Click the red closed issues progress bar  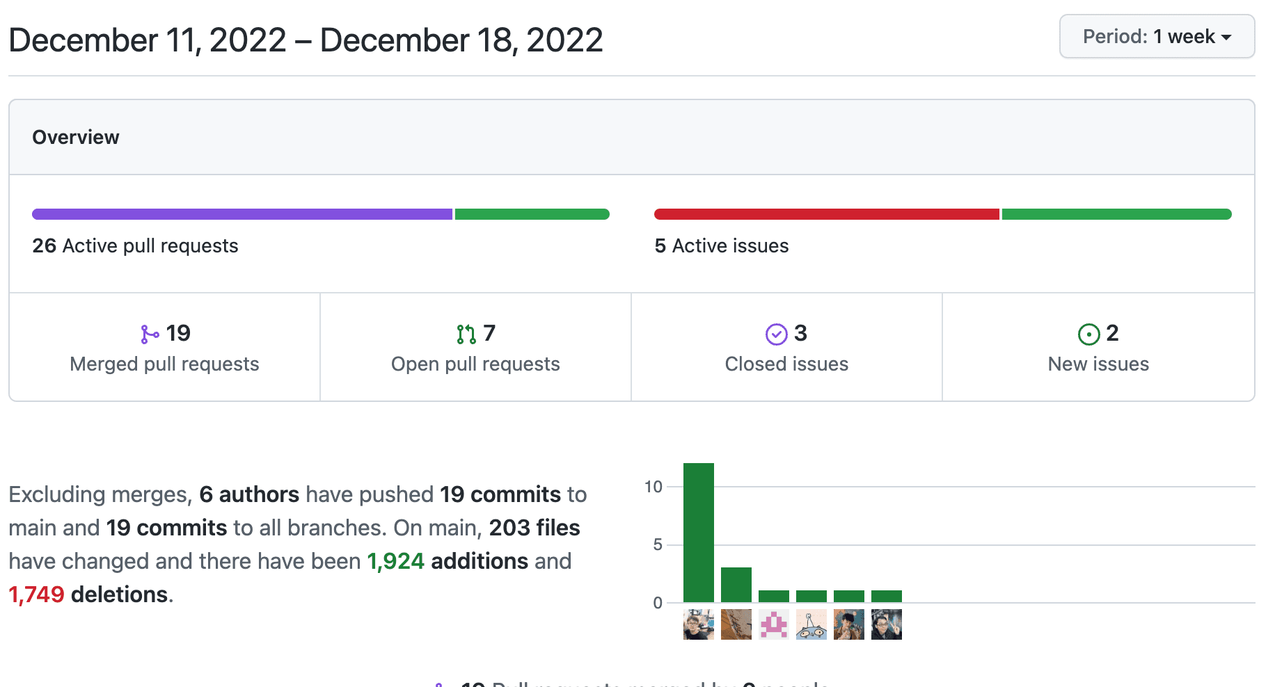[826, 214]
